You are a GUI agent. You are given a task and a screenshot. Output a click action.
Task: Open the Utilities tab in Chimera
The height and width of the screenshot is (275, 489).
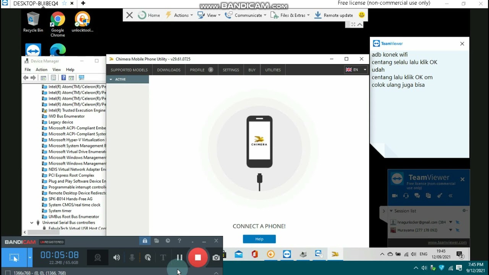pos(273,70)
